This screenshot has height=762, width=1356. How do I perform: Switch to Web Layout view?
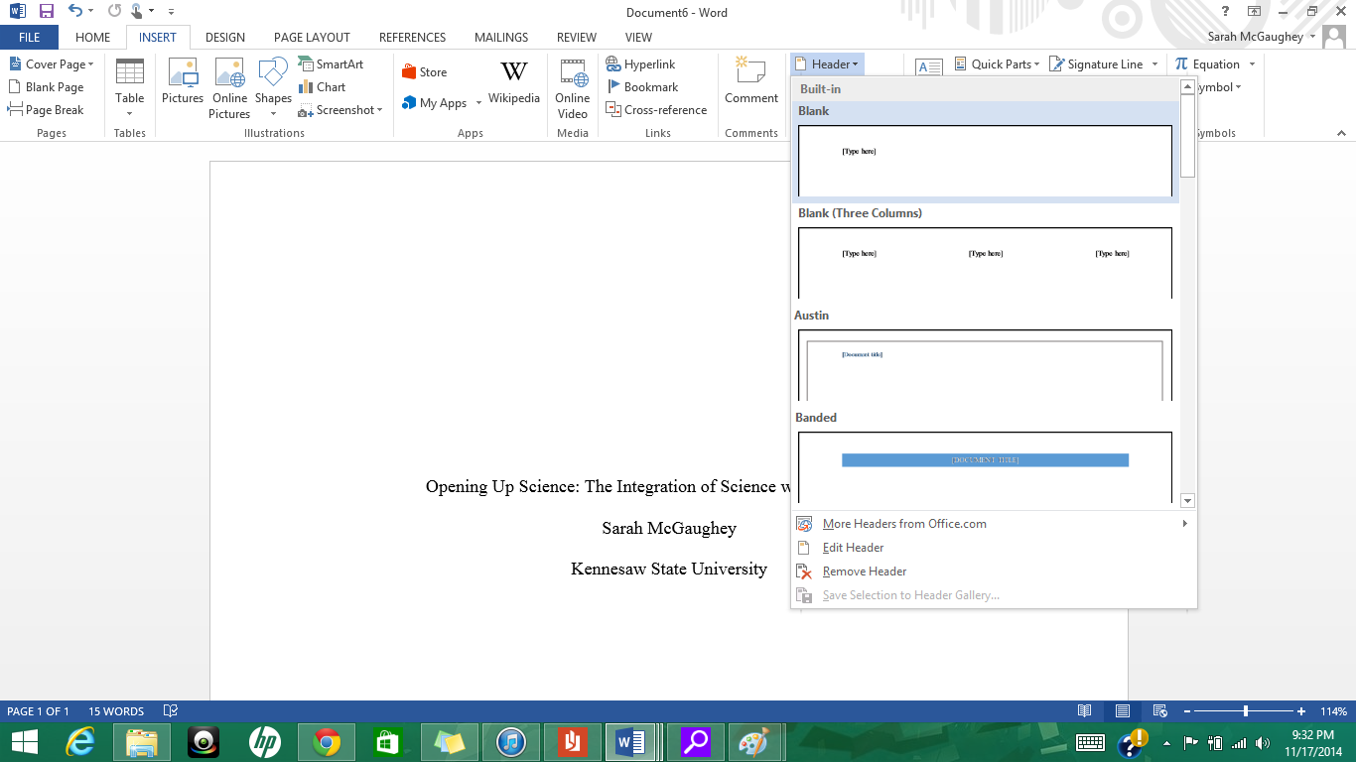(1159, 711)
